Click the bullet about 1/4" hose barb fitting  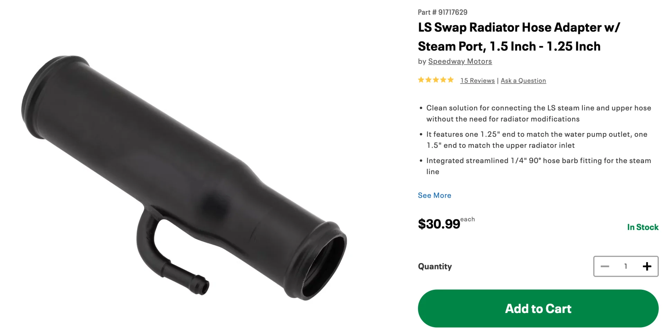[x=538, y=166]
